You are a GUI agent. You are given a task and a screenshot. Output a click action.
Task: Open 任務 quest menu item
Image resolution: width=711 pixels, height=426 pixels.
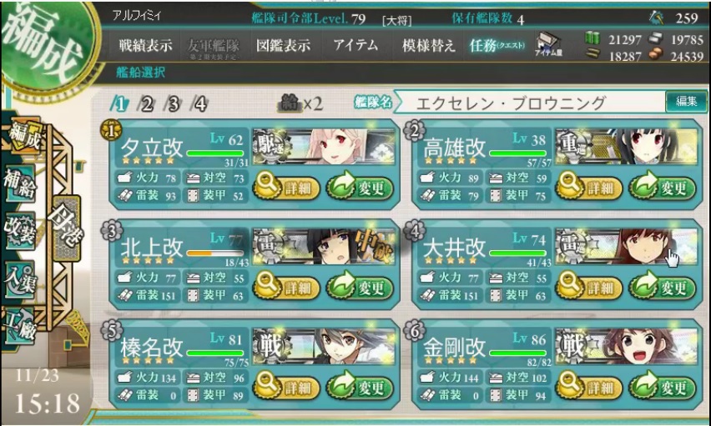click(497, 45)
